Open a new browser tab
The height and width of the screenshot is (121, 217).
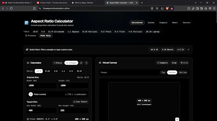tap(142, 3)
